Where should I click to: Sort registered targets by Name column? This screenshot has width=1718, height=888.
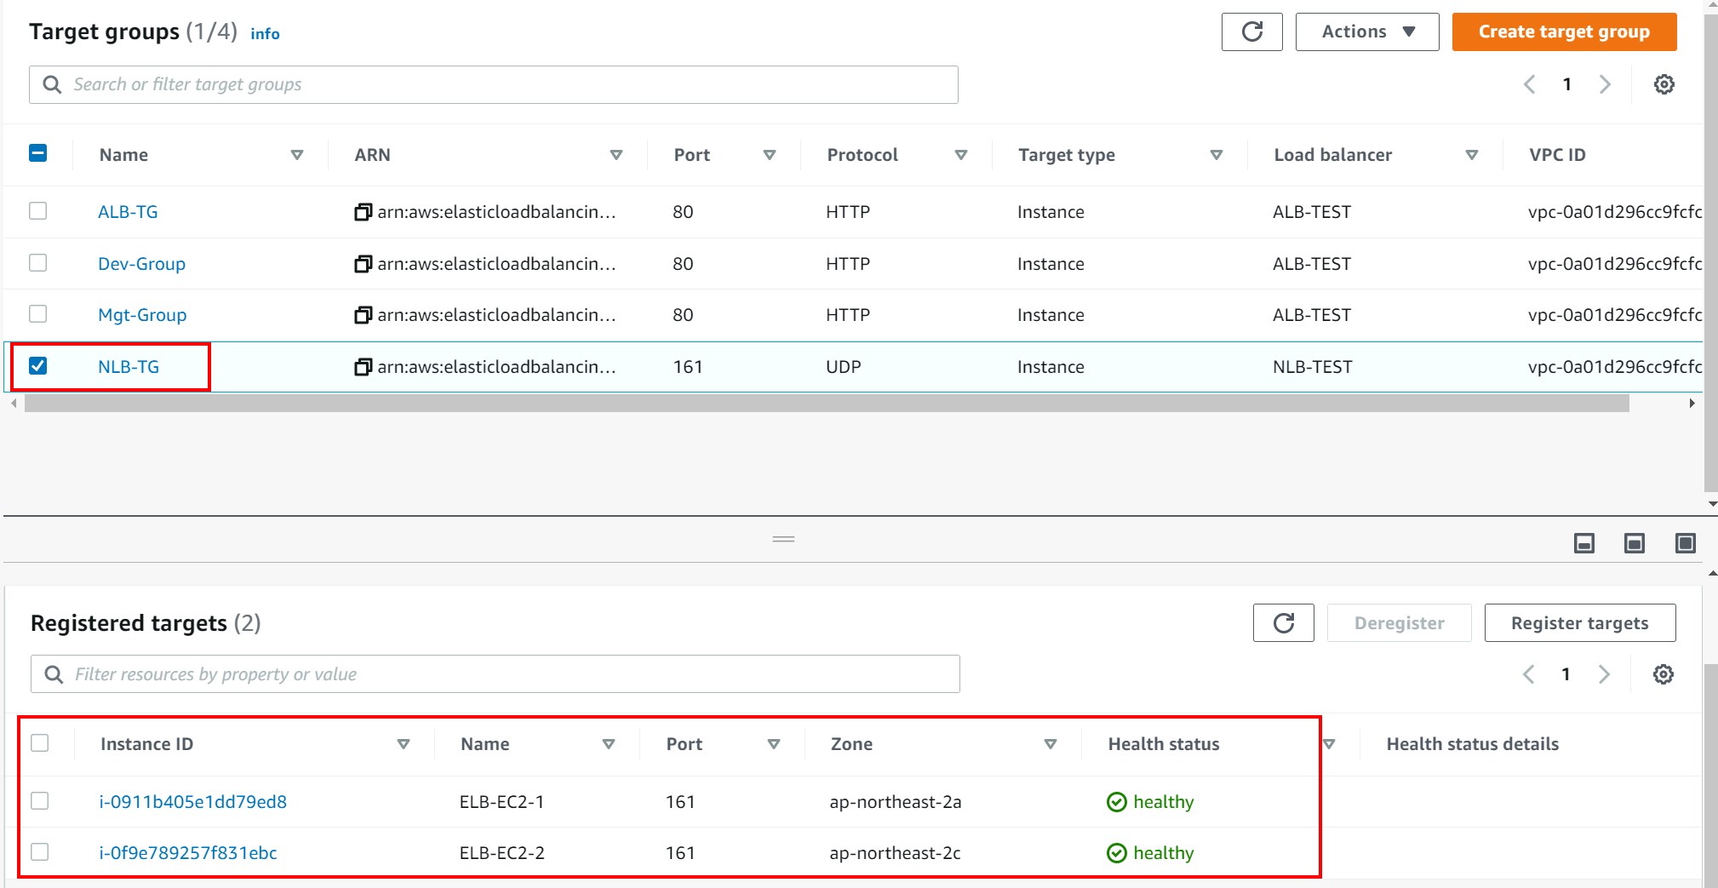pyautogui.click(x=609, y=744)
